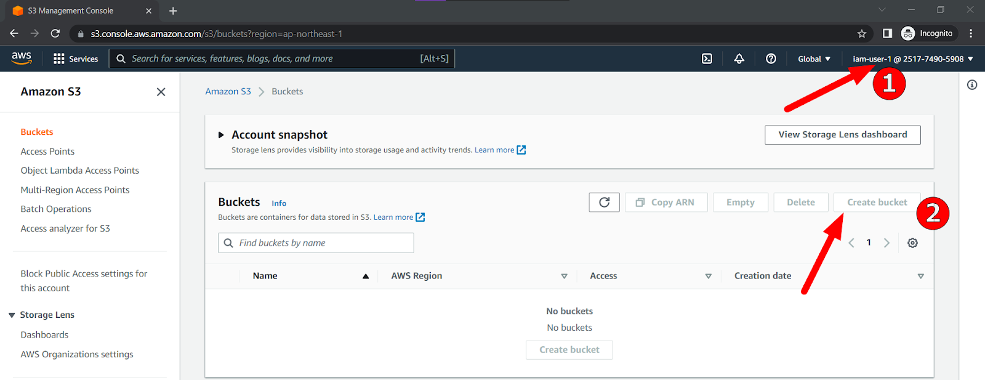This screenshot has height=380, width=985.
Task: Focus the AWS services search bar
Action: (282, 59)
